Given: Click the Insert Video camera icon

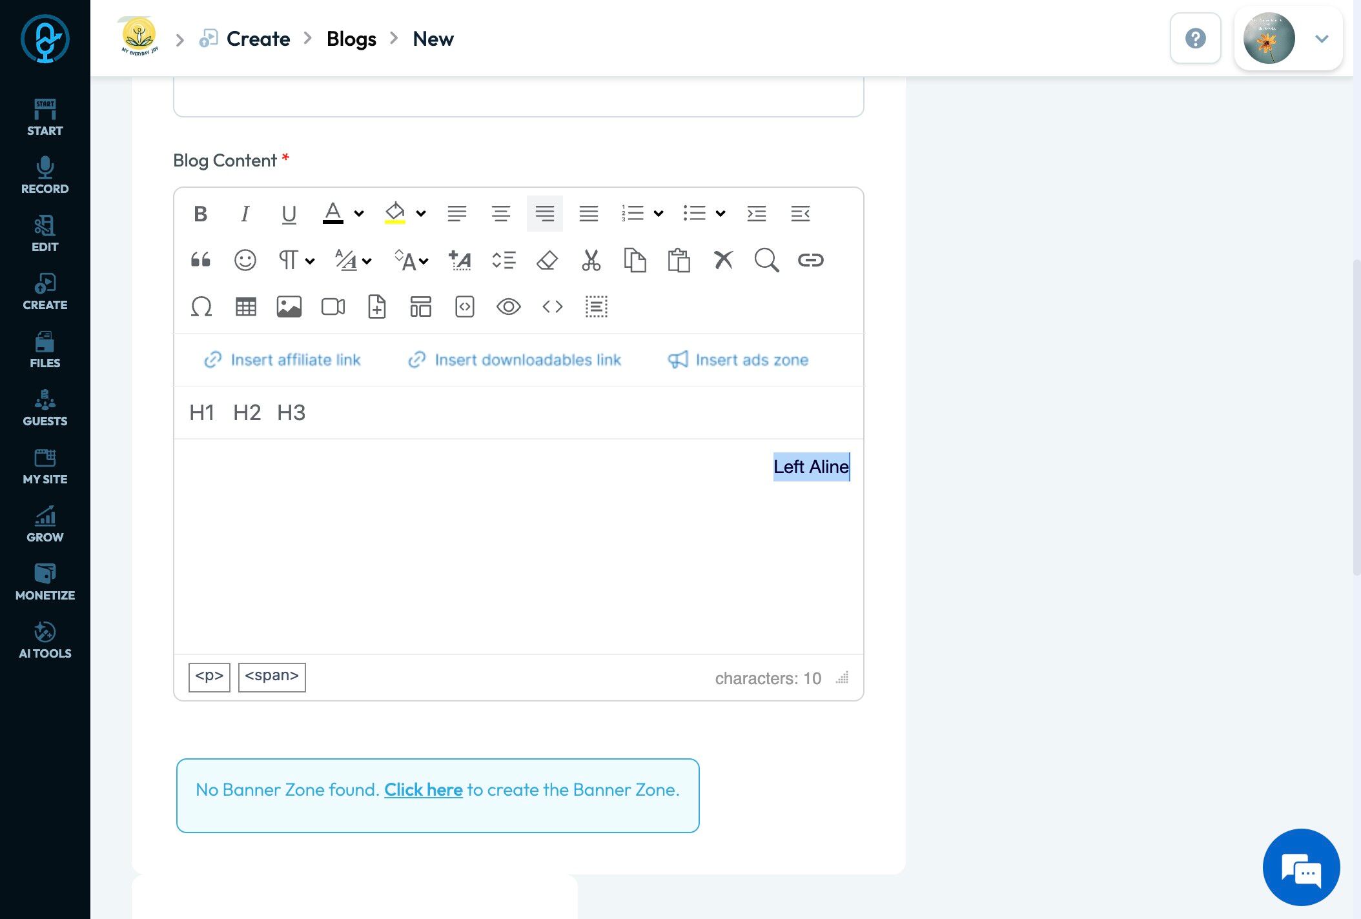Looking at the screenshot, I should [x=333, y=307].
